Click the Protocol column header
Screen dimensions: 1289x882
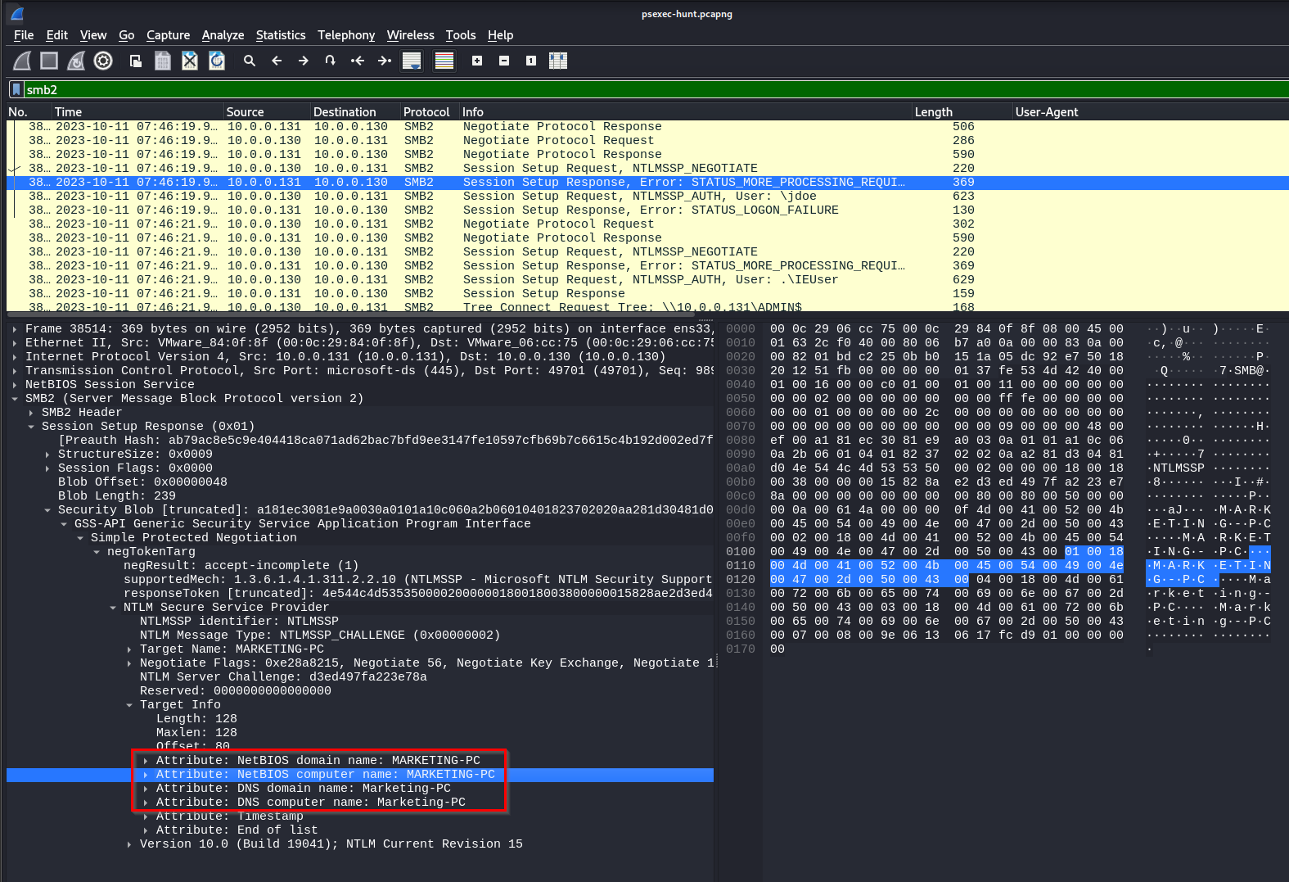pyautogui.click(x=426, y=112)
